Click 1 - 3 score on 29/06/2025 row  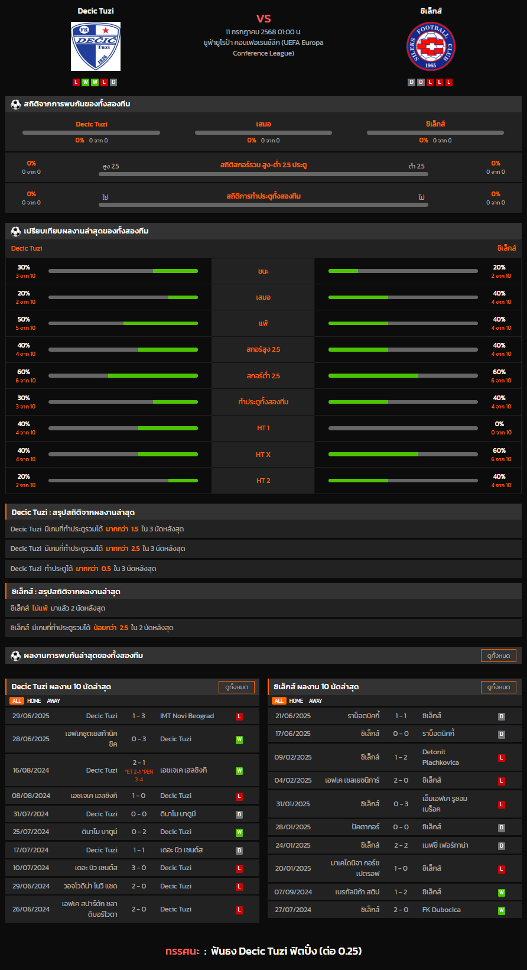pyautogui.click(x=139, y=716)
